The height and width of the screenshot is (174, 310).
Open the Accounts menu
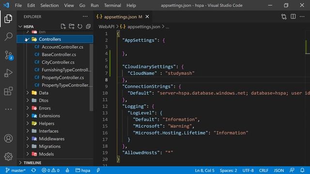(8, 139)
